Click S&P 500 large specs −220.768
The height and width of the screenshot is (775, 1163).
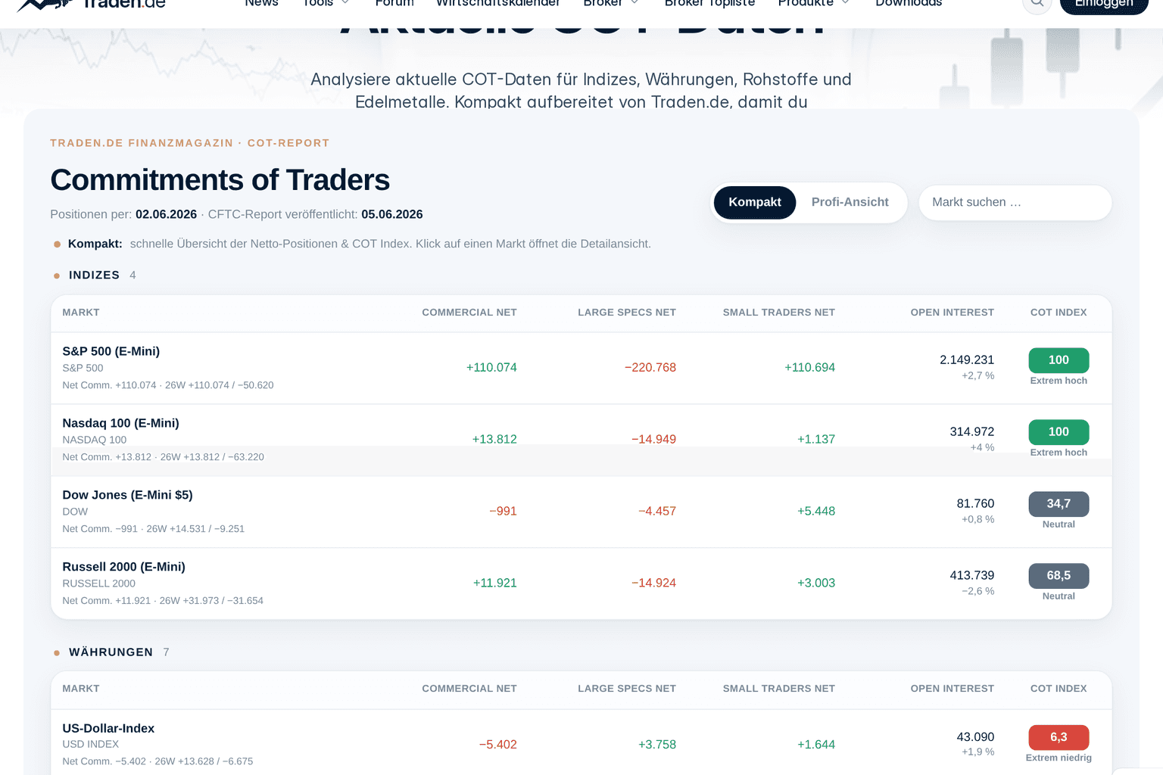650,368
